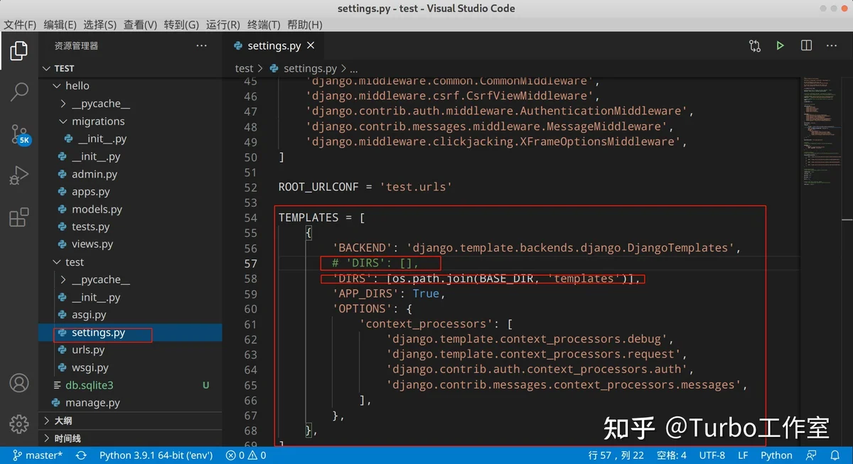This screenshot has width=853, height=464.
Task: Click the sync changes icon in status bar
Action: 81,455
